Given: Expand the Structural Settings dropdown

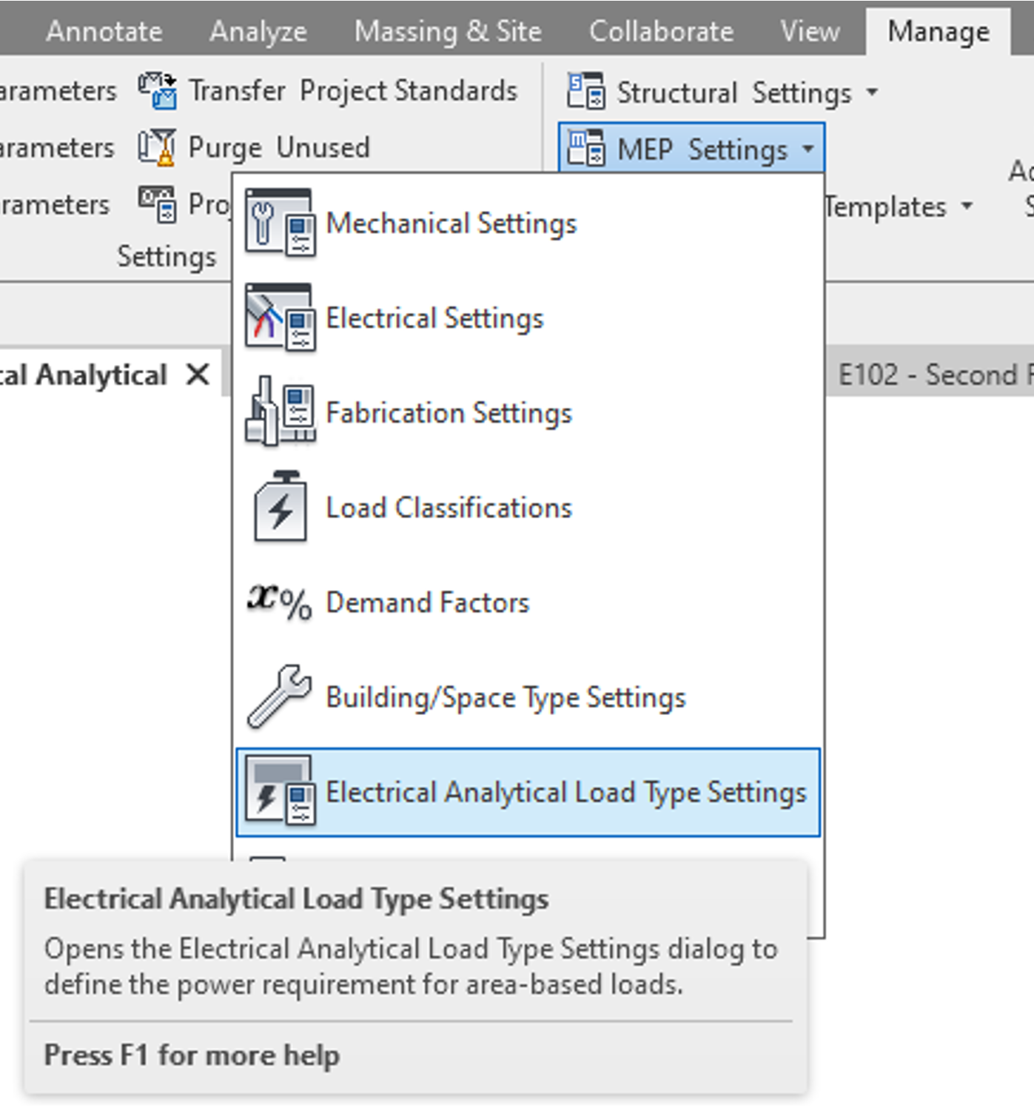Looking at the screenshot, I should click(872, 93).
